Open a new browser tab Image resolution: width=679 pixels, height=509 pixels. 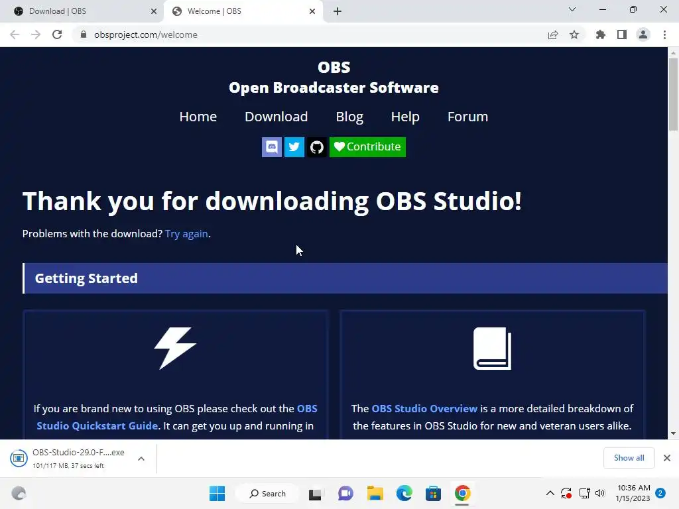tap(338, 11)
